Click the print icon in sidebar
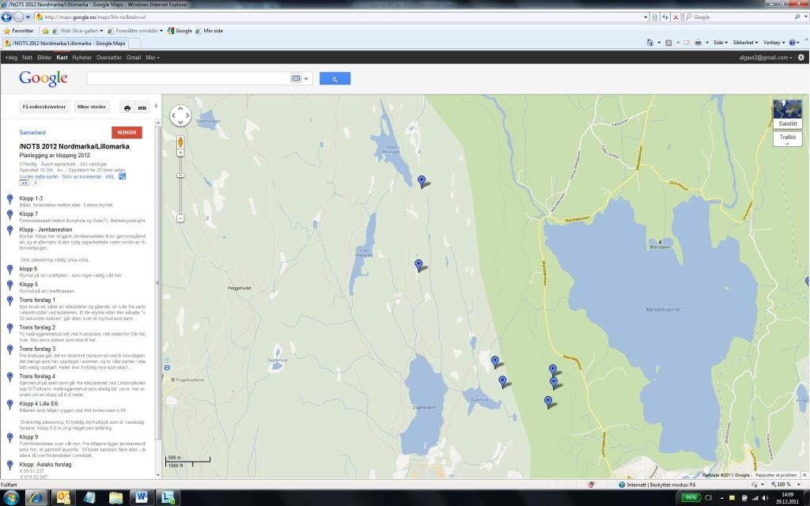 [127, 108]
